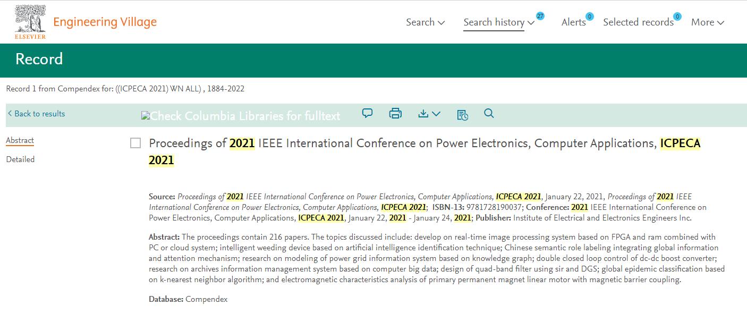Save record to search history
This screenshot has width=747, height=330.
point(462,114)
